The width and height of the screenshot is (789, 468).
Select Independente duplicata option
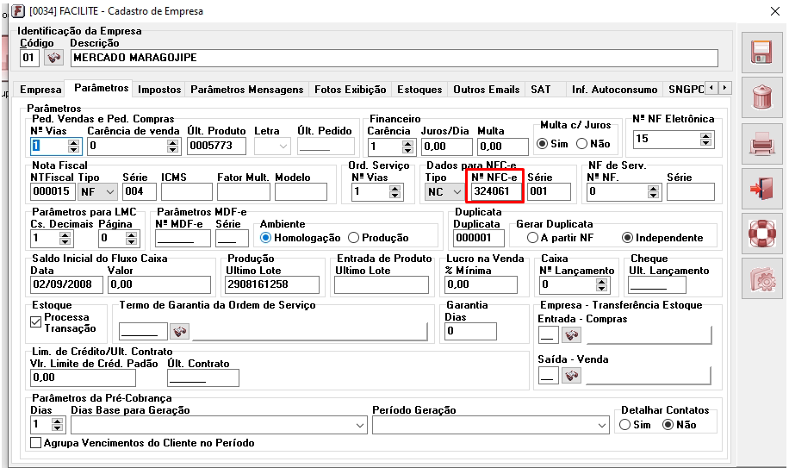[x=627, y=238]
